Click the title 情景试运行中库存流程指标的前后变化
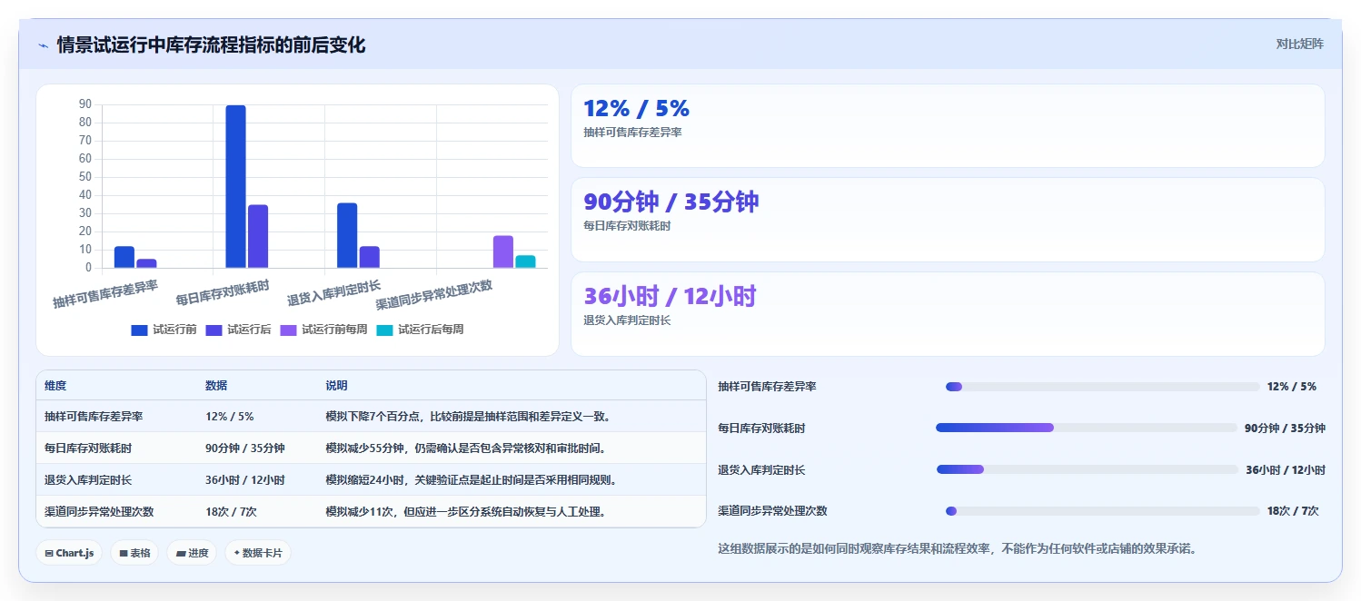Screen dimensions: 1361x601 coord(211,44)
